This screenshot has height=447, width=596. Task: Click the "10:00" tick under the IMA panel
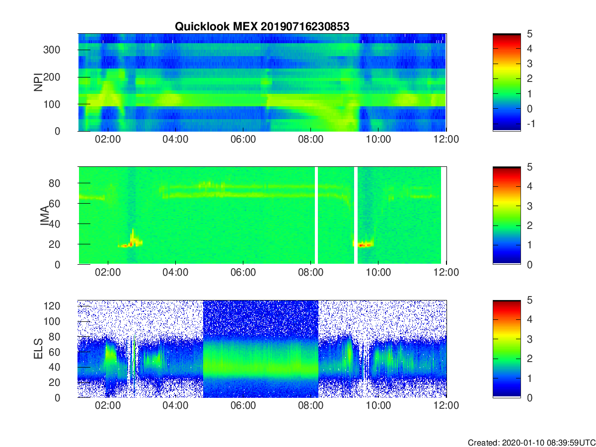pyautogui.click(x=378, y=273)
